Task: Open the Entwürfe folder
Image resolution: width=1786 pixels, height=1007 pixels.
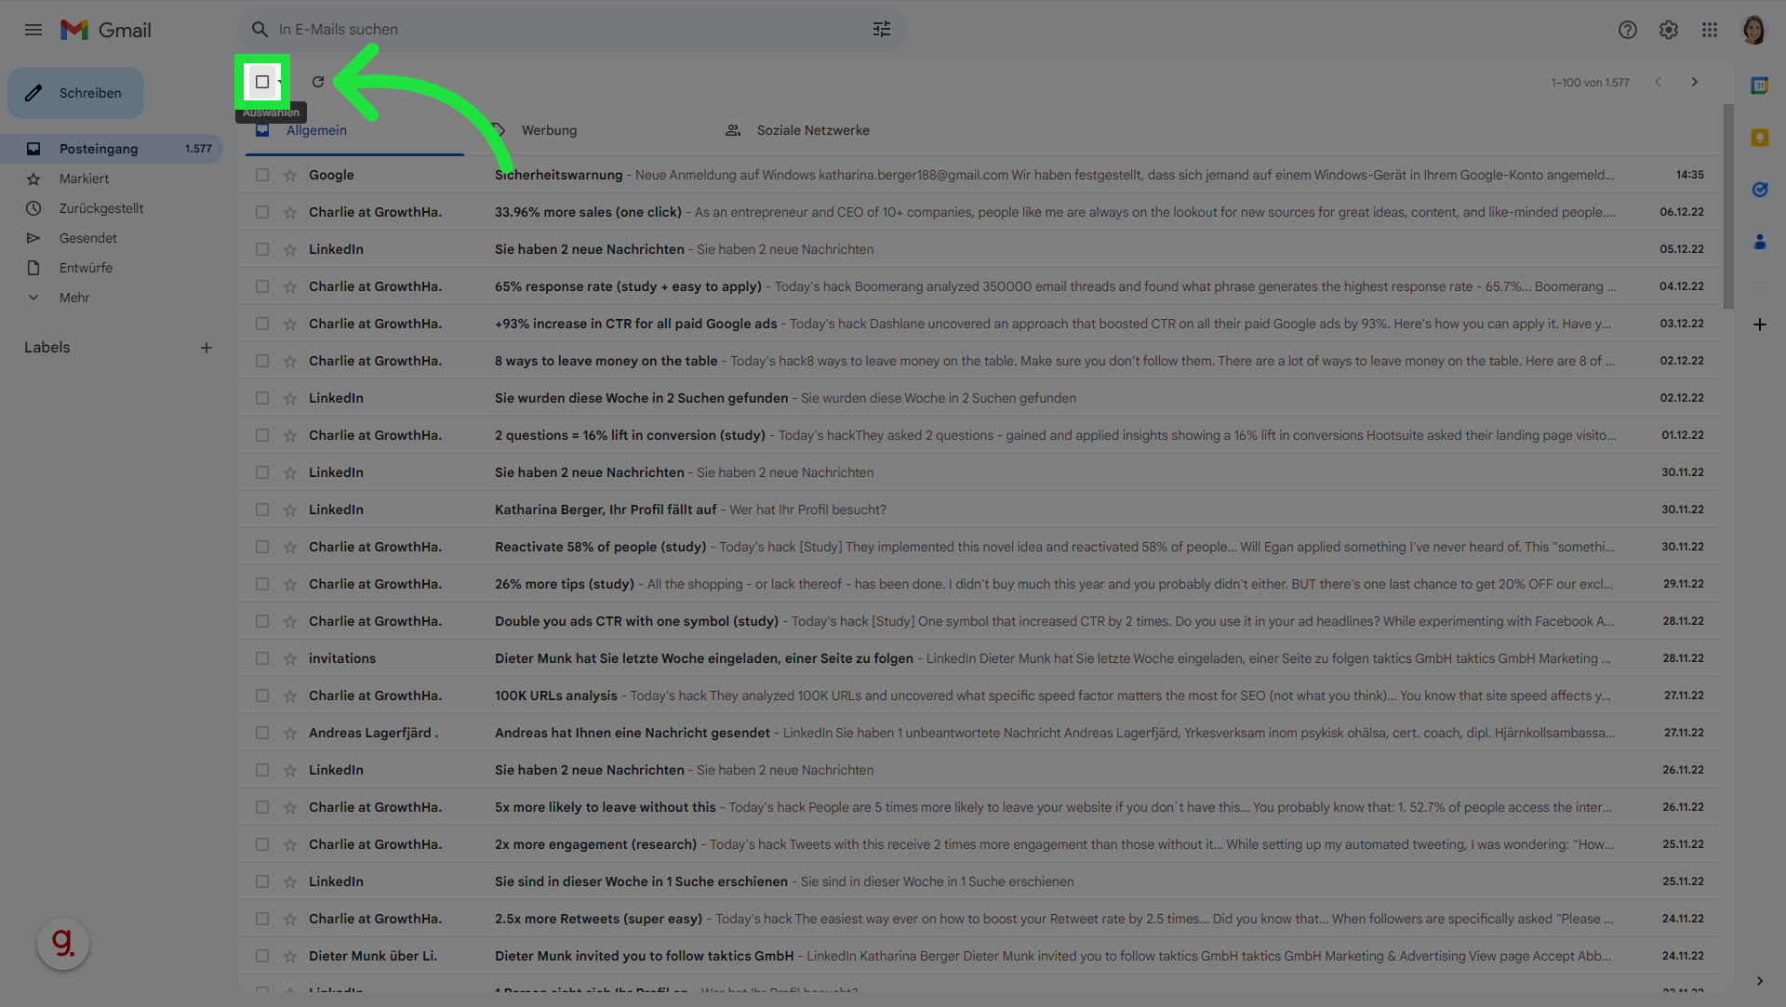Action: pyautogui.click(x=112, y=268)
